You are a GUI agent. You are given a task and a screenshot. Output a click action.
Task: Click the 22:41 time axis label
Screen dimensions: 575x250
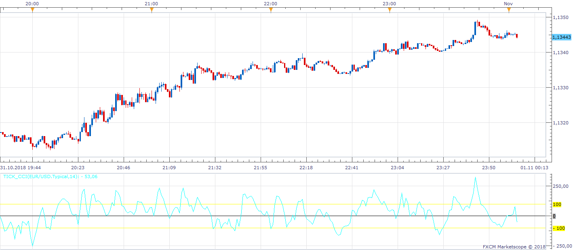352,167
